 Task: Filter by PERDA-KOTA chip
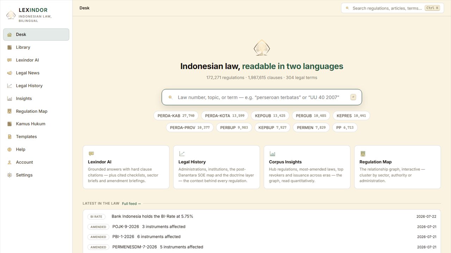(224, 116)
